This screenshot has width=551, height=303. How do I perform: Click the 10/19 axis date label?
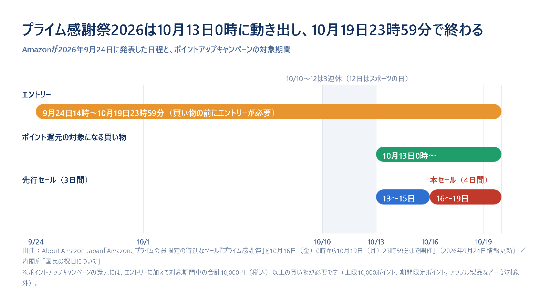point(484,242)
